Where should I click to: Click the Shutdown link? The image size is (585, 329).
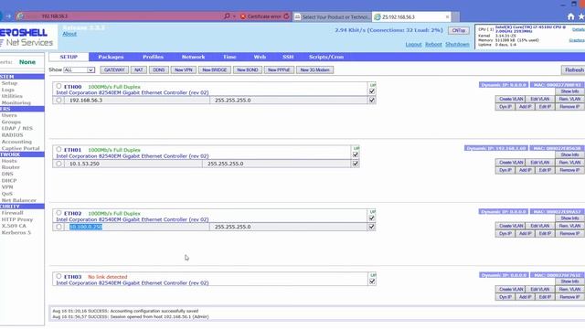point(457,45)
